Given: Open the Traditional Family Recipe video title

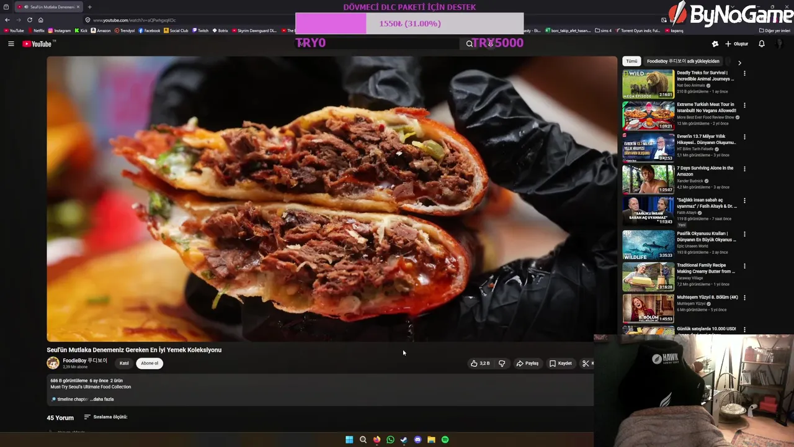Looking at the screenshot, I should tap(706, 268).
